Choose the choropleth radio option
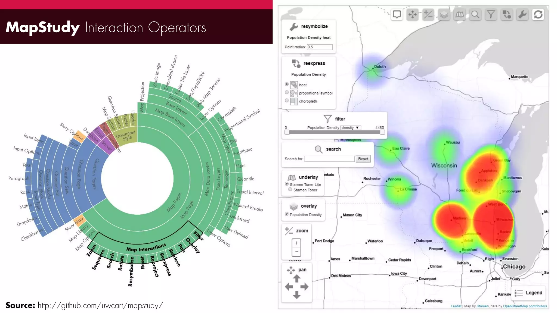 click(x=287, y=101)
